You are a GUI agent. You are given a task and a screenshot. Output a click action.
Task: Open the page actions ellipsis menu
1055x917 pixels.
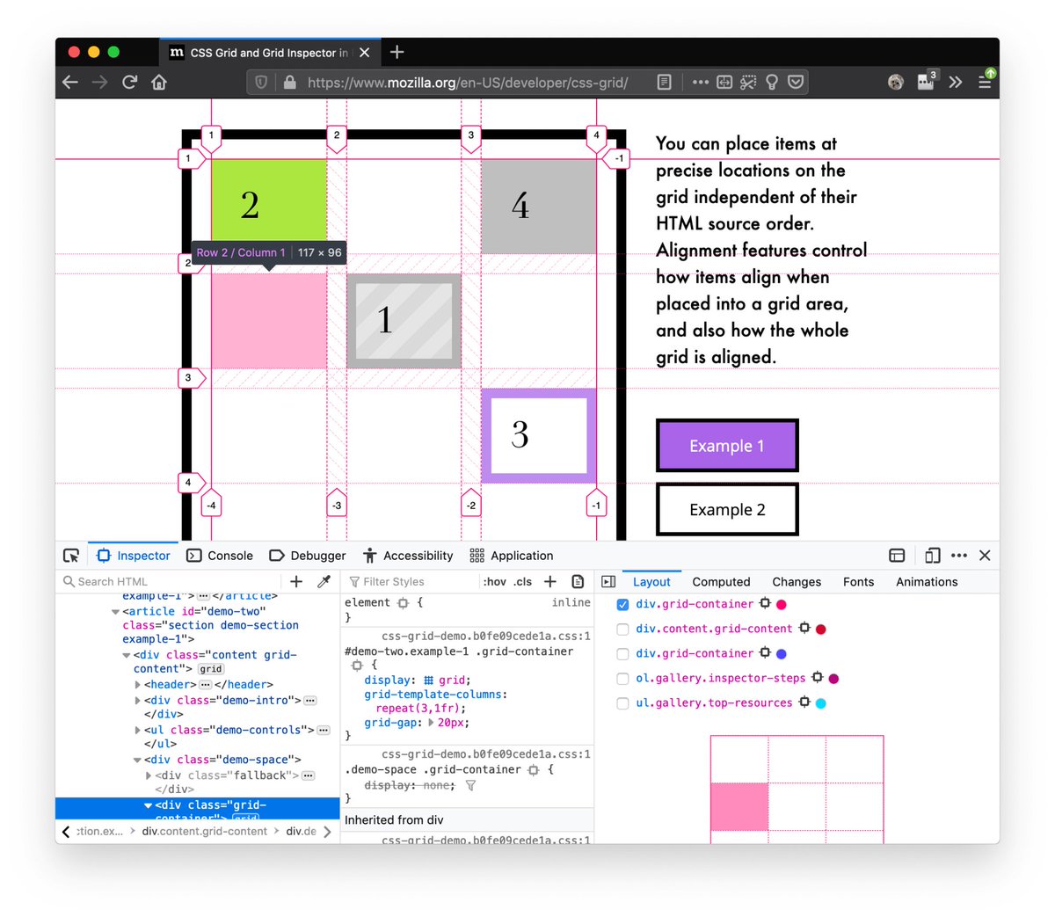(700, 82)
